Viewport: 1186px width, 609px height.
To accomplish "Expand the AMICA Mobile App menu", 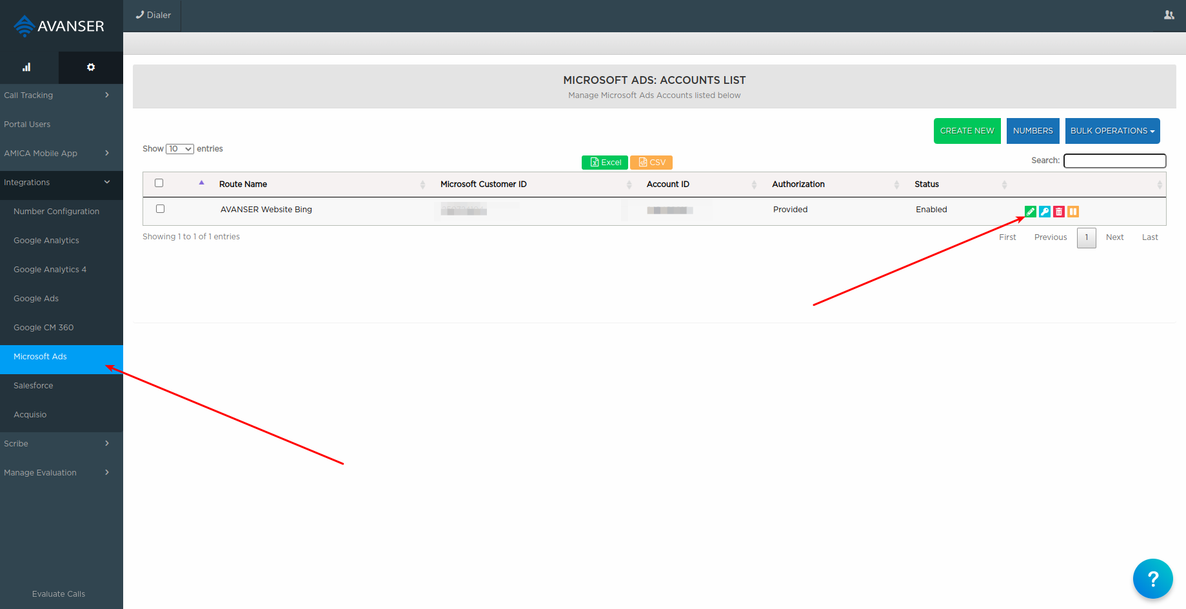I will tap(61, 154).
